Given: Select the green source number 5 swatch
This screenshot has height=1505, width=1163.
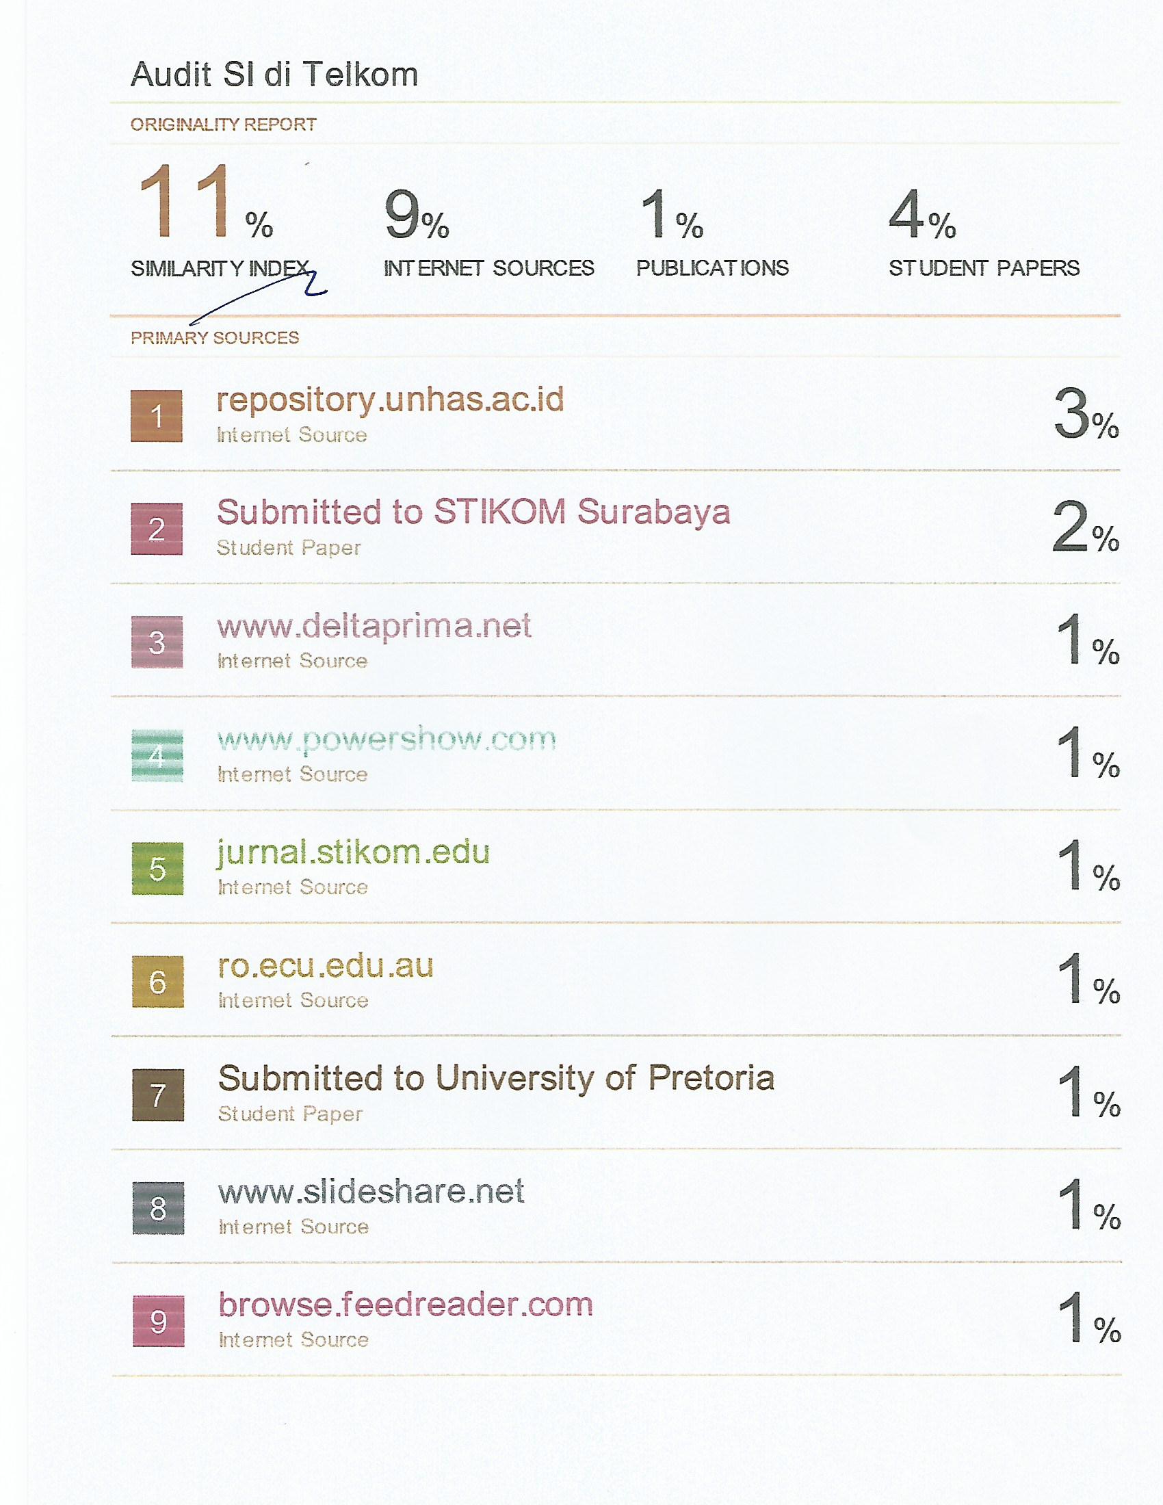Looking at the screenshot, I should pos(158,868).
